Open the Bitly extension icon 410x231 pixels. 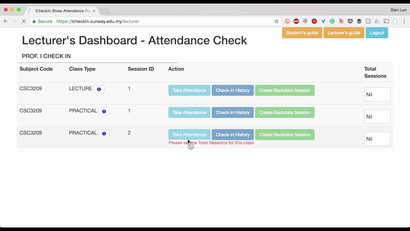pos(287,21)
